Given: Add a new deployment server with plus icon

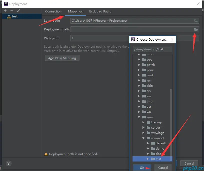Looking at the screenshot, I should coord(5,11).
